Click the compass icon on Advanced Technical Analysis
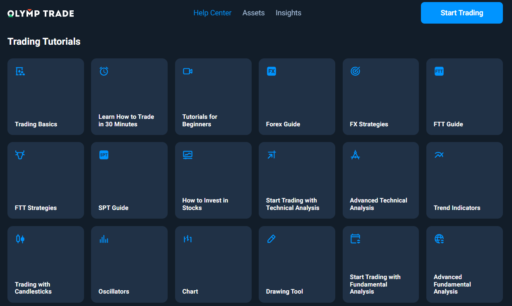The height and width of the screenshot is (306, 512). pyautogui.click(x=355, y=155)
